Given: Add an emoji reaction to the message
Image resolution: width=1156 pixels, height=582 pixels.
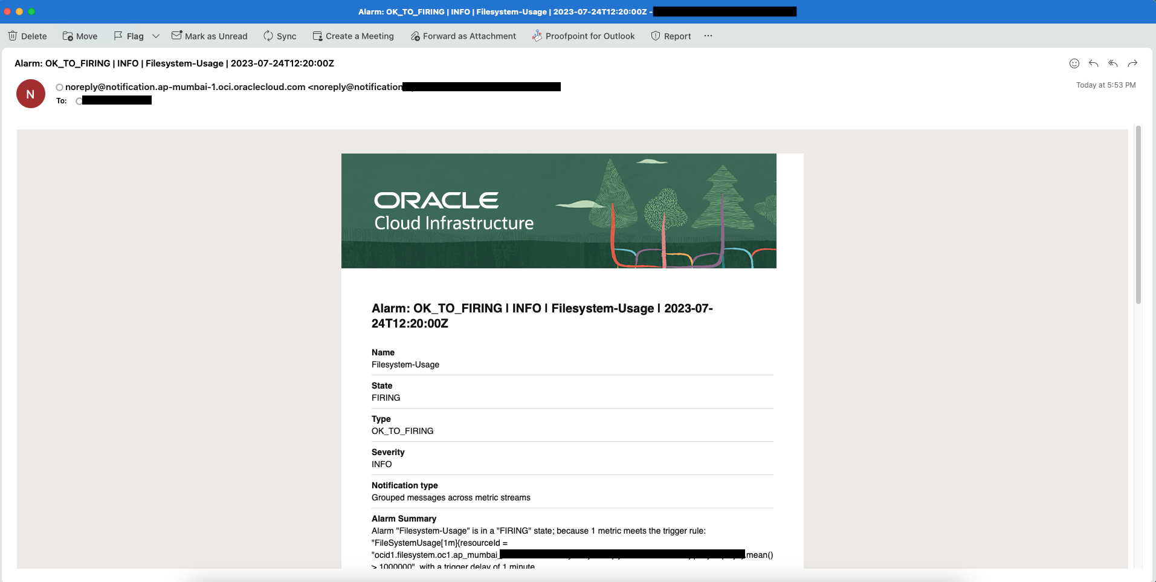Looking at the screenshot, I should pyautogui.click(x=1074, y=63).
